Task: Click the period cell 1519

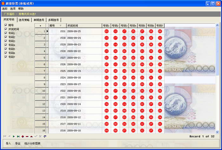Action: (x=57, y=111)
